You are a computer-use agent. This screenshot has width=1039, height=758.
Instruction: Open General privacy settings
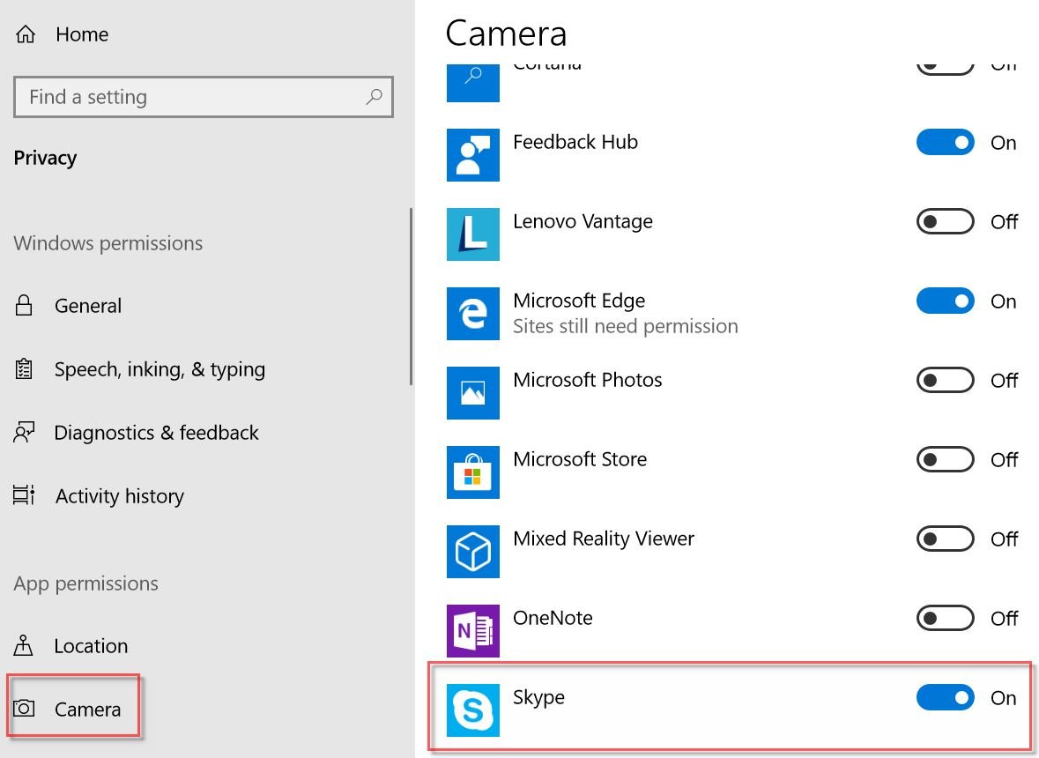88,306
